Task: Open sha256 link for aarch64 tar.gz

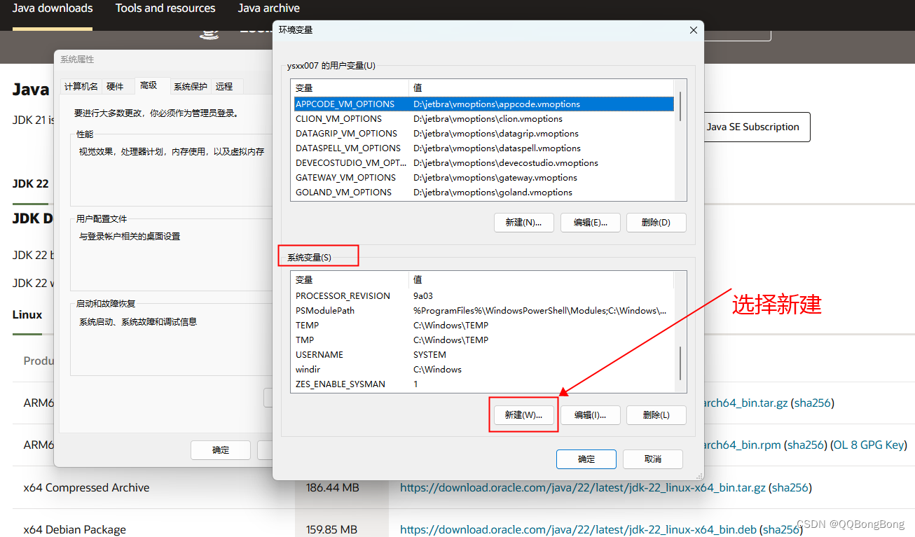Action: 813,403
